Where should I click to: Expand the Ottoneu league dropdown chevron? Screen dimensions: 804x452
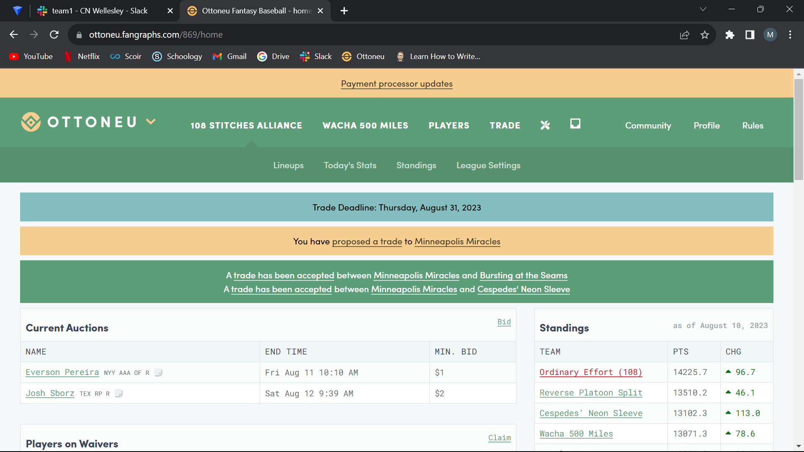coord(151,122)
